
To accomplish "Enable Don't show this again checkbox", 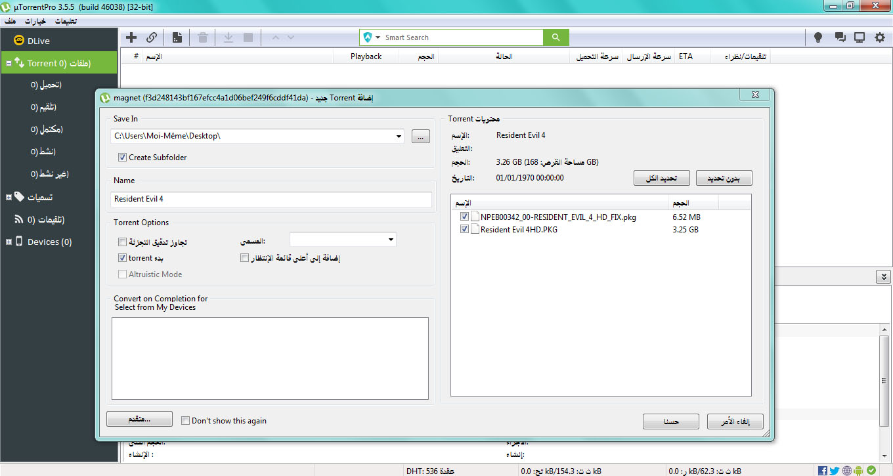I will (x=186, y=421).
